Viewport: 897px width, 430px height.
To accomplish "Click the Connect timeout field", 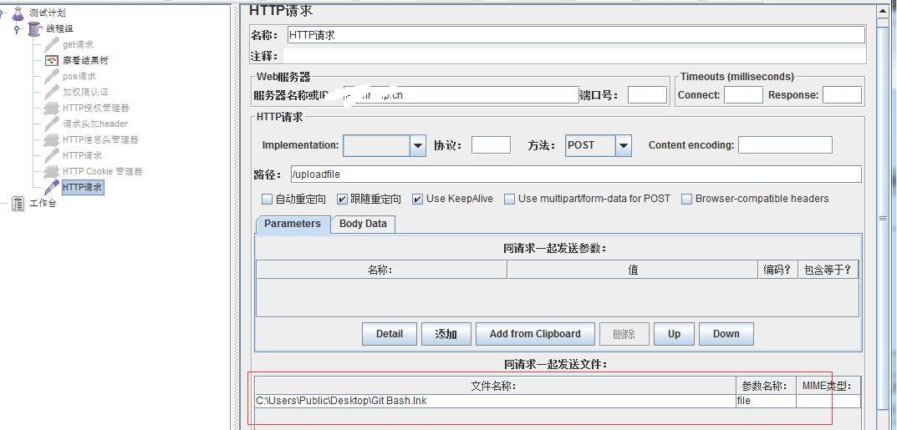I will [x=743, y=95].
